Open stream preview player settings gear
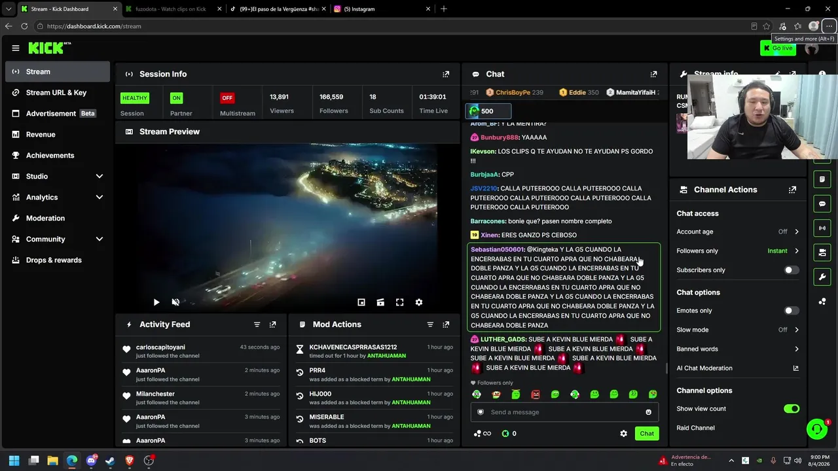The height and width of the screenshot is (471, 838). [x=419, y=302]
